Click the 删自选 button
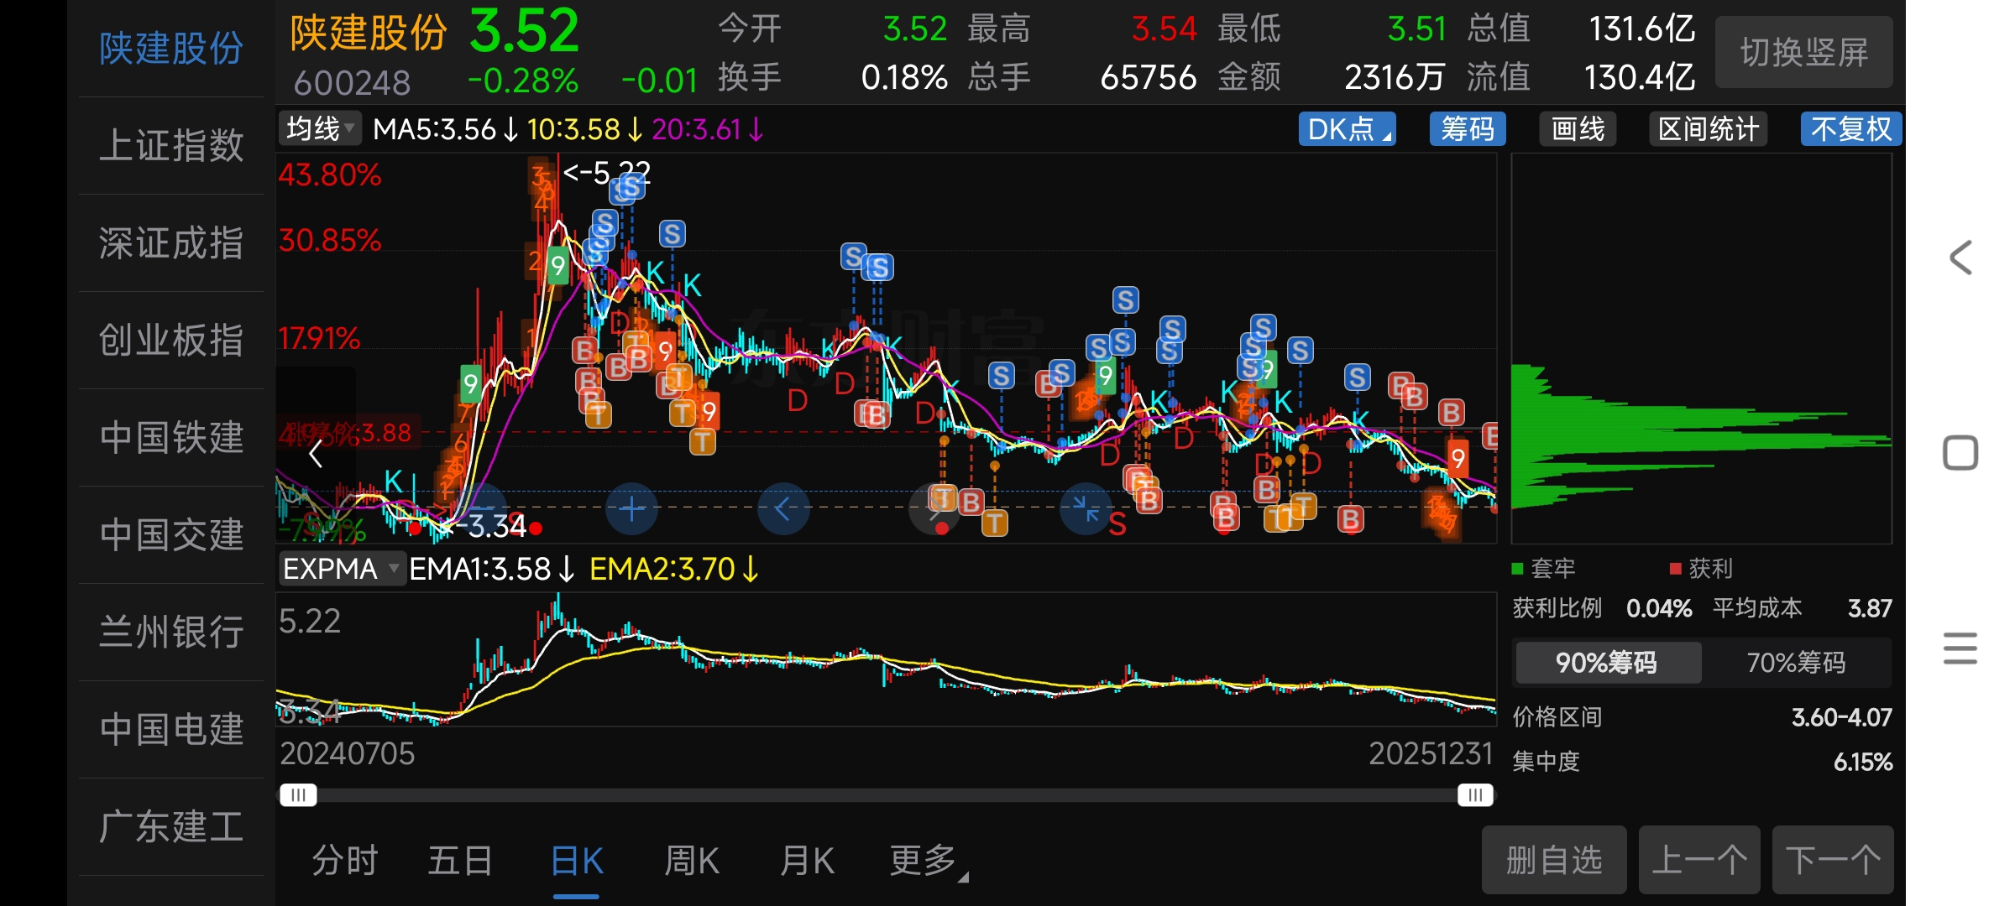Image resolution: width=2015 pixels, height=906 pixels. [x=1553, y=861]
